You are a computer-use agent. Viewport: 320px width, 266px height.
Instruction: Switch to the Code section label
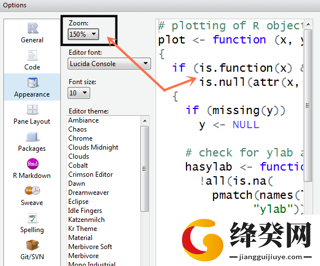click(x=32, y=67)
